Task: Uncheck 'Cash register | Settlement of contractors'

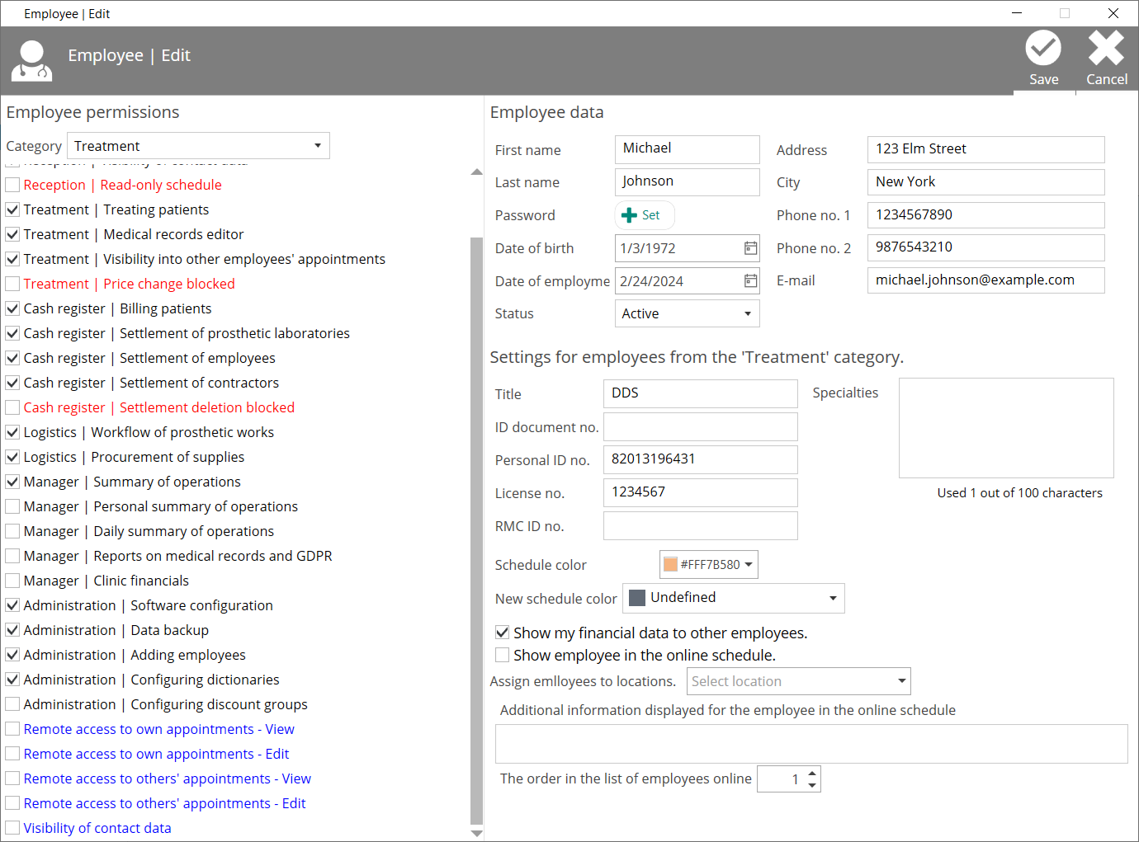Action: coord(12,383)
